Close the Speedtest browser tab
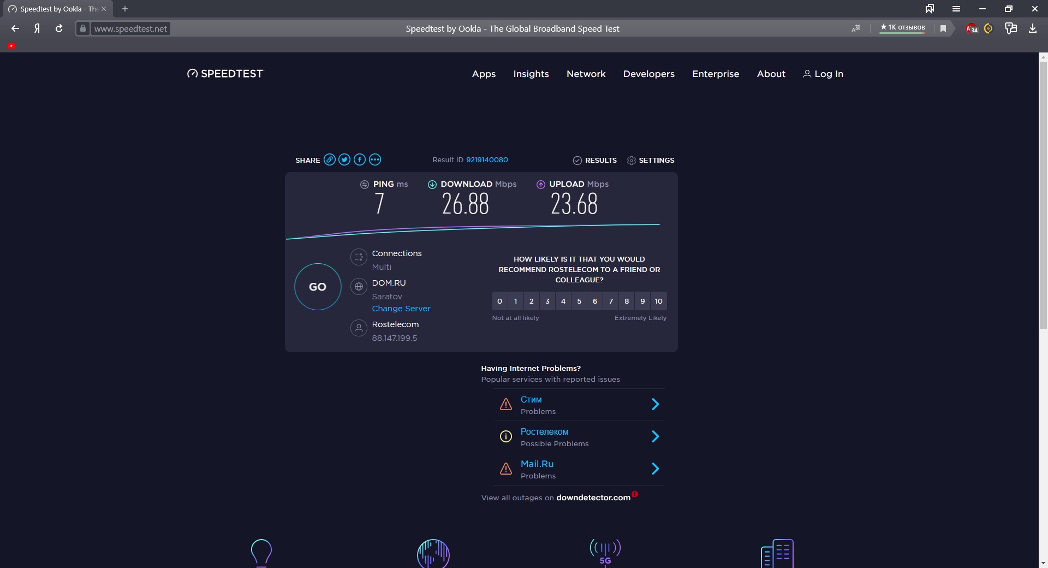1048x568 pixels. click(x=104, y=9)
